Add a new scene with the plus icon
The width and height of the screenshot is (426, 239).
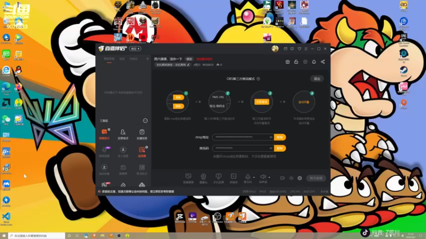pos(148,59)
